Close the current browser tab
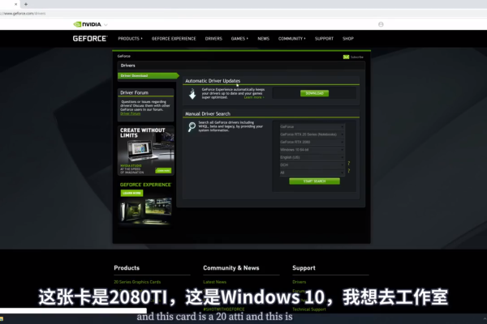The height and width of the screenshot is (324, 487). (x=15, y=4)
